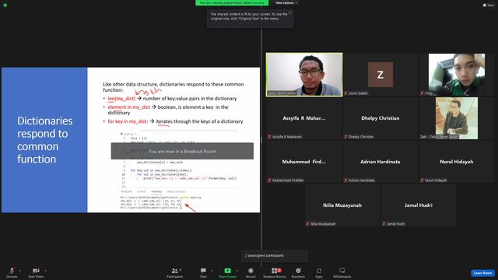The image size is (498, 280).
Task: Click Jamal Hudri's participant tile
Action: click(x=419, y=205)
